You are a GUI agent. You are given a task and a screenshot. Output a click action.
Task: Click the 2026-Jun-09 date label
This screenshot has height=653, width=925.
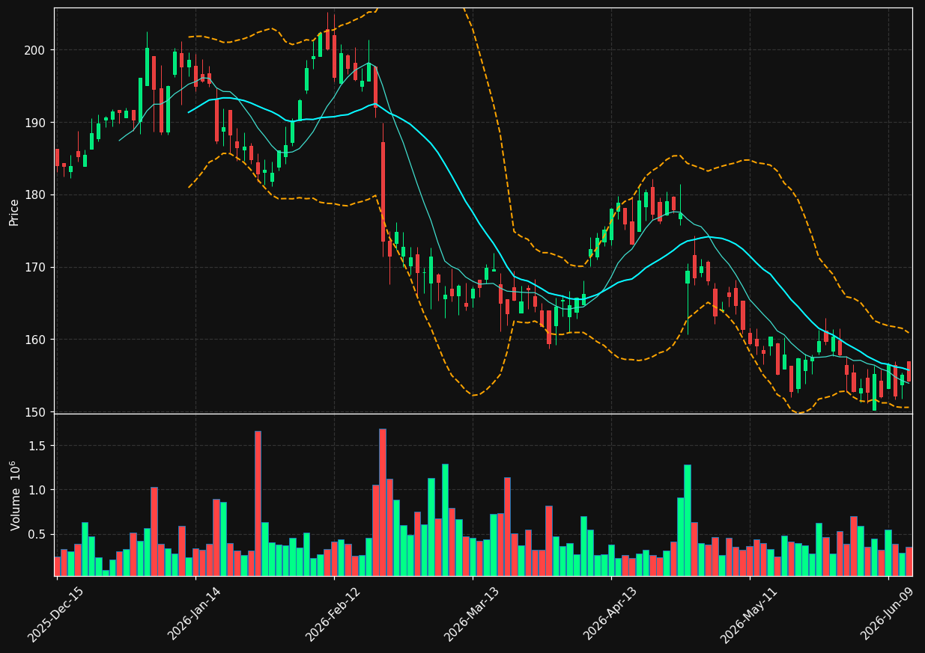click(x=888, y=614)
